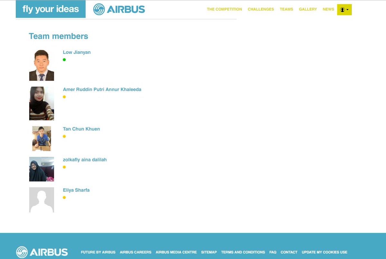Open zolkafly aina dalilah's profile link
Screen dimensions: 386x259
[85, 160]
